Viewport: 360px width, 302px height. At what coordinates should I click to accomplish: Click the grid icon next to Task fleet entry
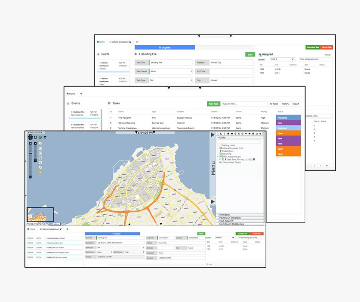coord(254,160)
